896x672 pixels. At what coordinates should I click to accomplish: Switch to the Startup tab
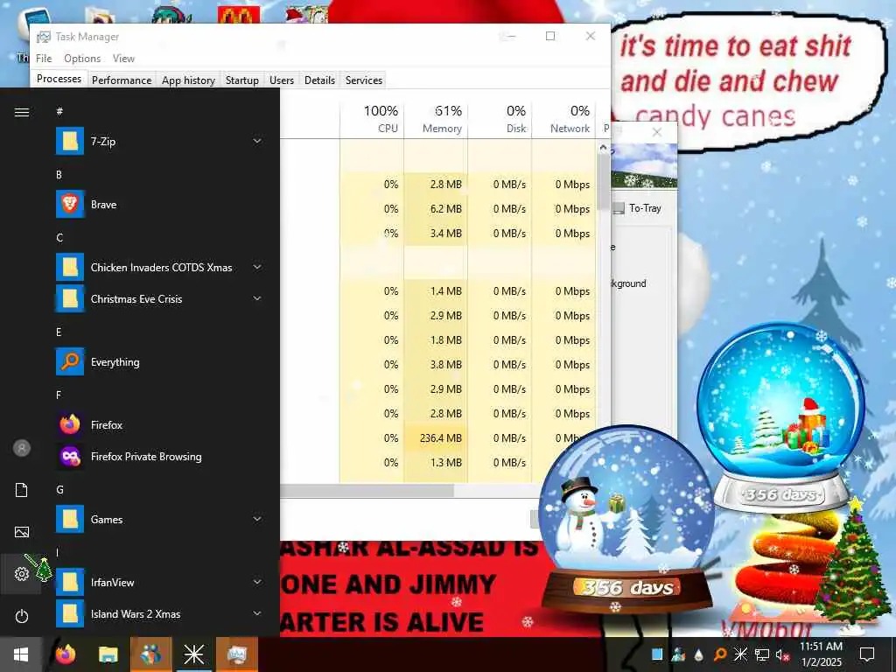pyautogui.click(x=241, y=80)
